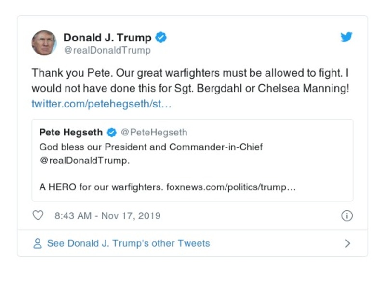
Task: Like the tweet with the heart icon
Action: tap(38, 215)
